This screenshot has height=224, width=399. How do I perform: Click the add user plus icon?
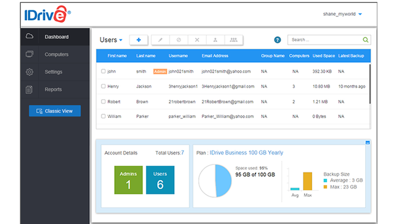(139, 40)
